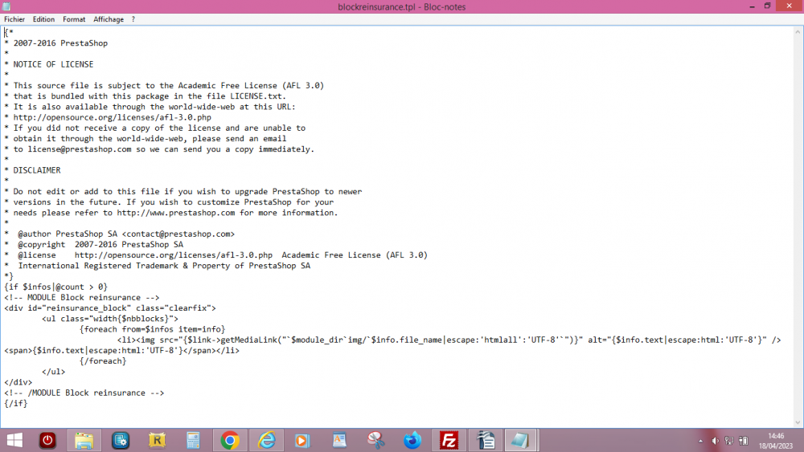
Task: Open the Format menu
Action: coord(74,19)
